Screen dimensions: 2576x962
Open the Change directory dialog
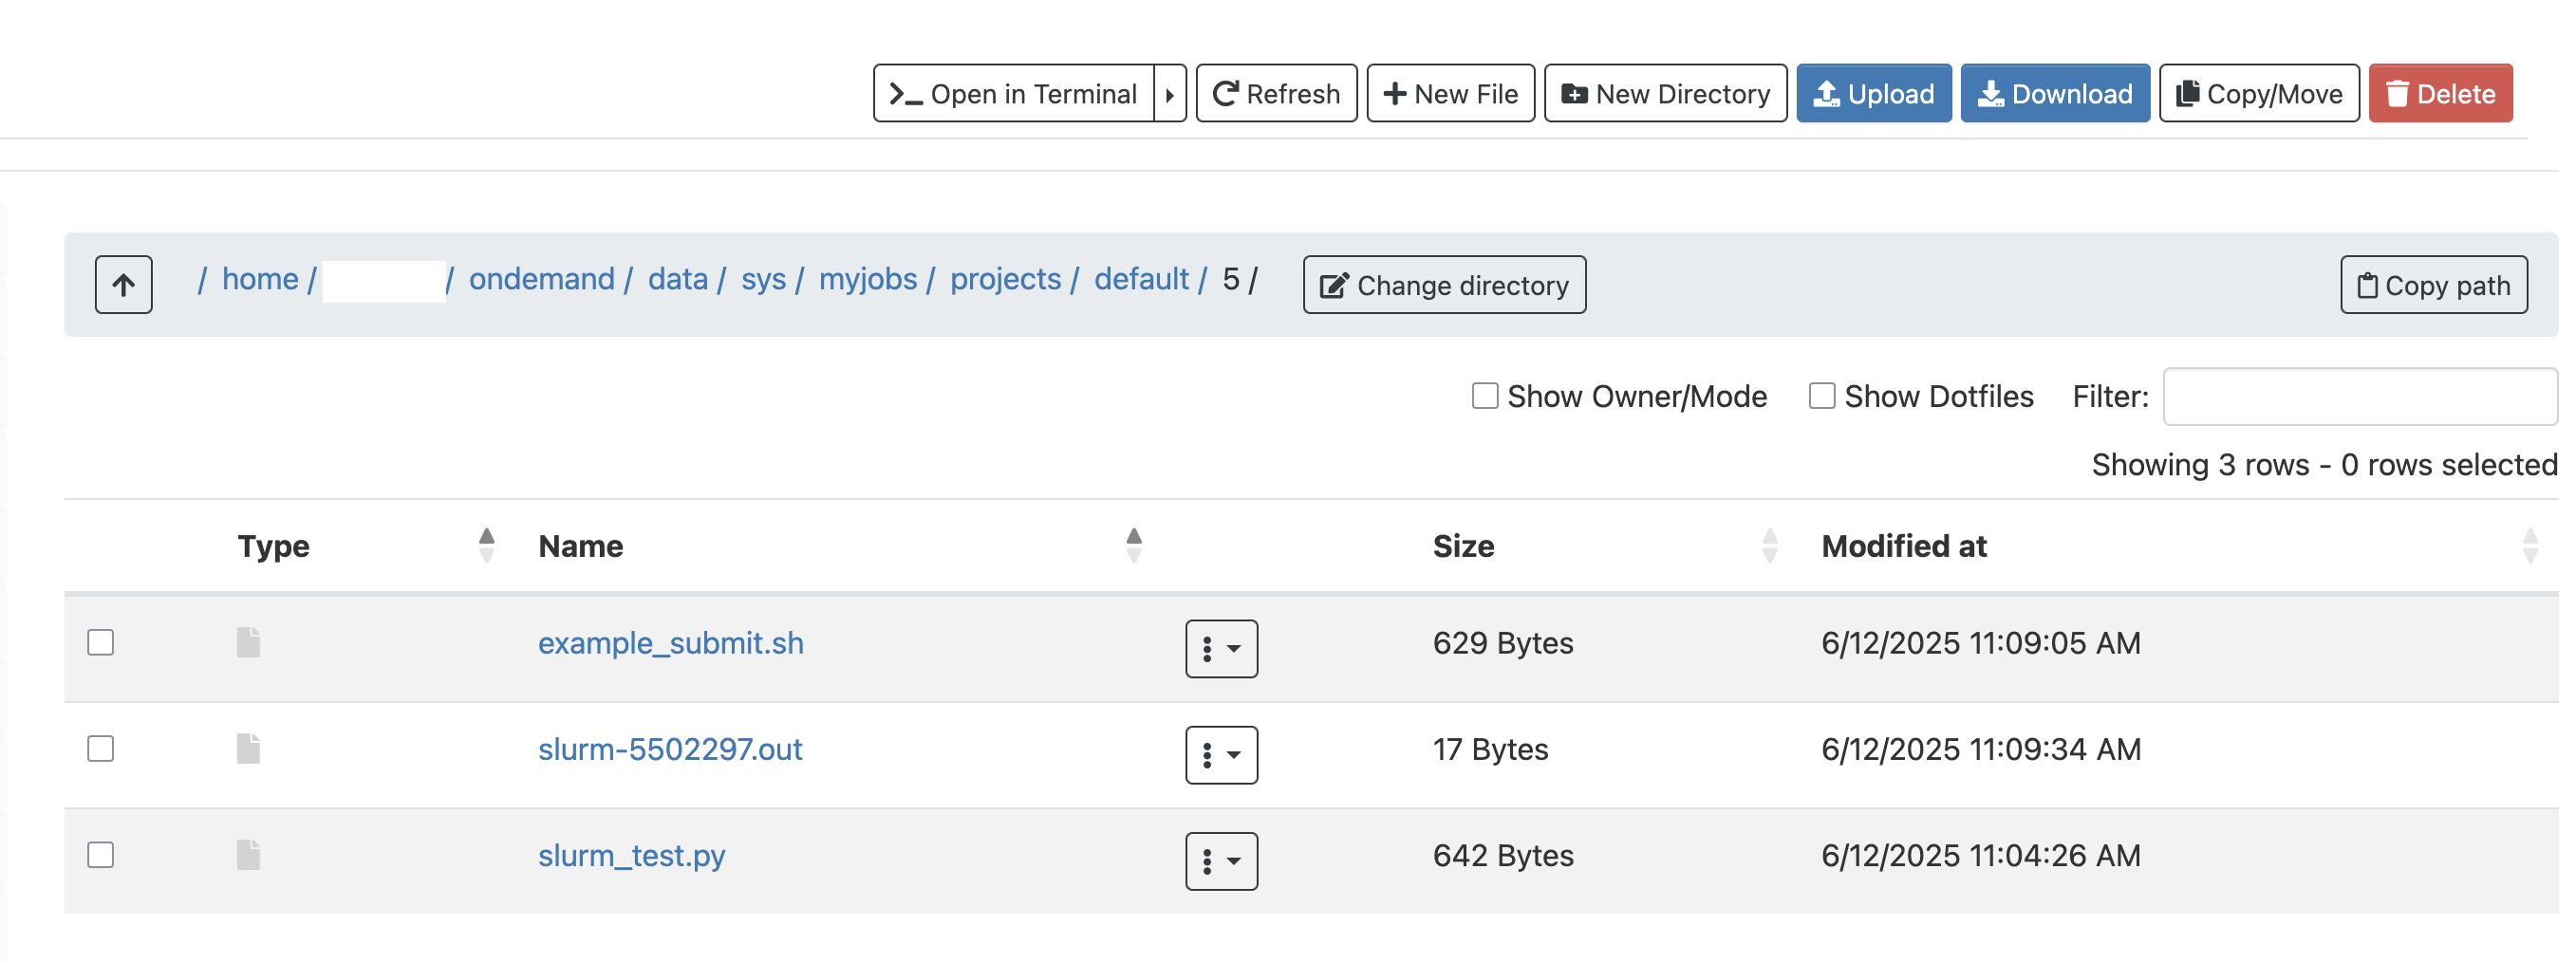coord(1444,285)
